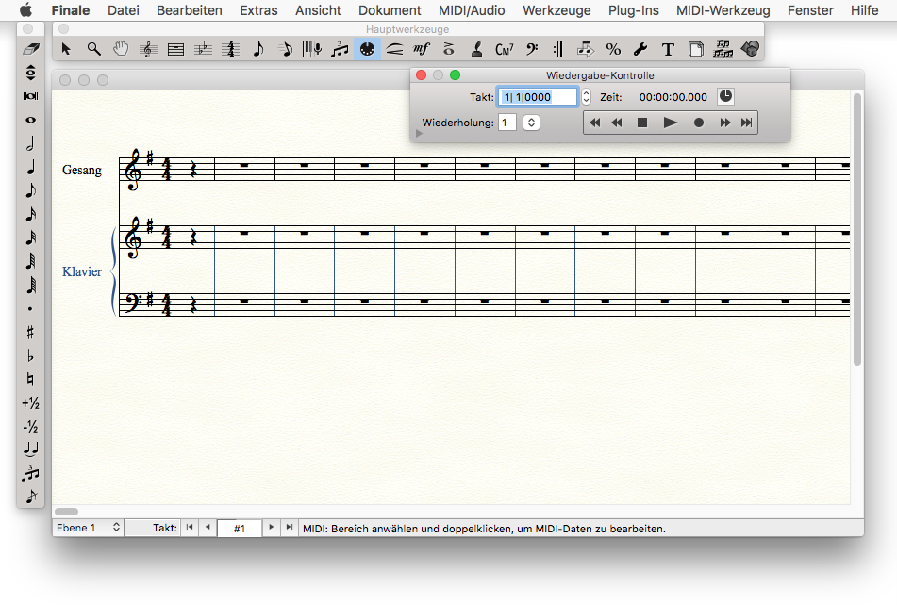
Task: Click the clock icon beside Zeit
Action: pos(725,96)
